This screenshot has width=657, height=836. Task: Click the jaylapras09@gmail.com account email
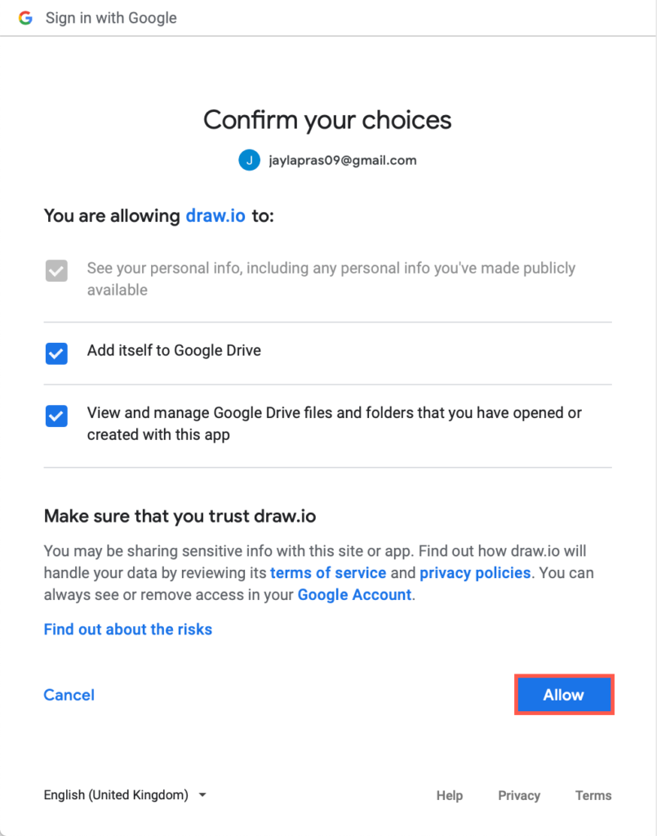343,161
